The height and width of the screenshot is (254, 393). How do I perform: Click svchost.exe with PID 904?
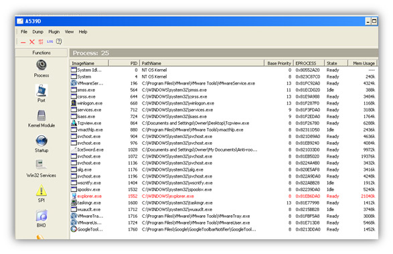point(89,136)
